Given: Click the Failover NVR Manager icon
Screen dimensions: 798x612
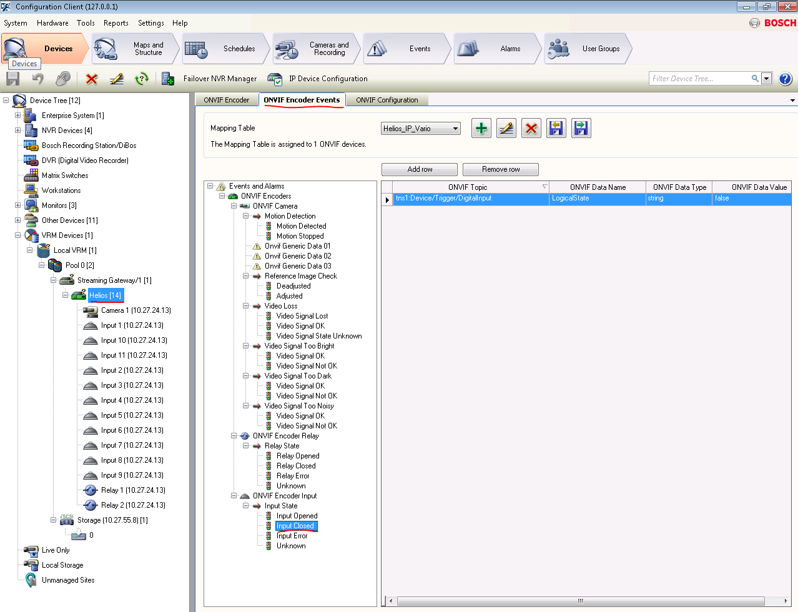Looking at the screenshot, I should tap(168, 79).
